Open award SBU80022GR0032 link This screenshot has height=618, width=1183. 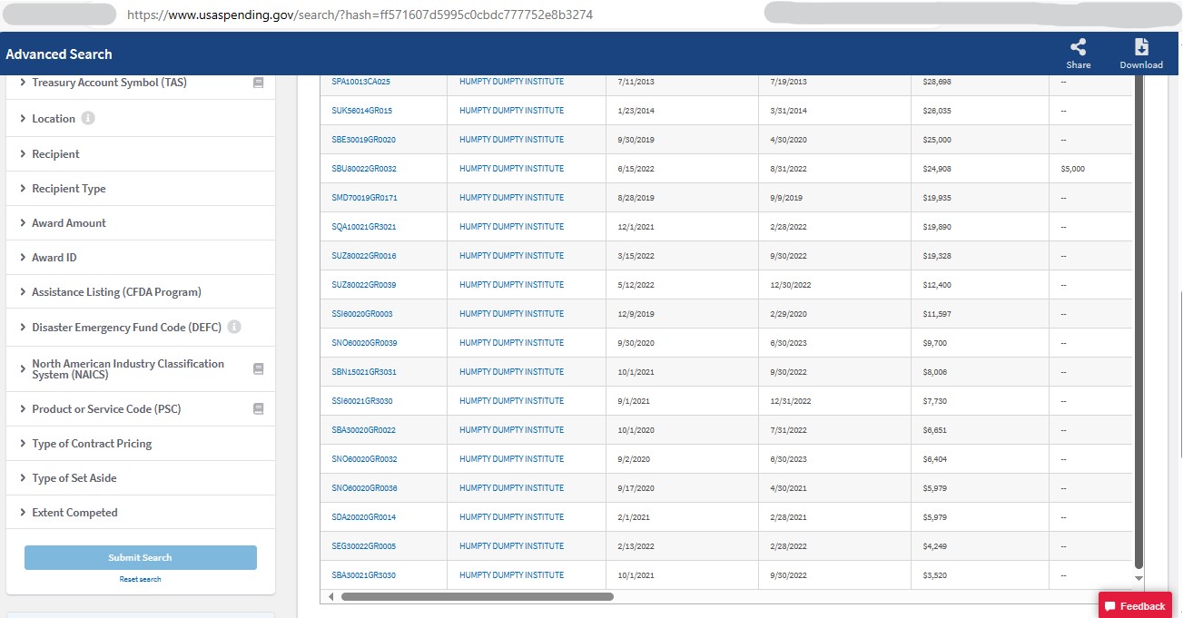click(364, 169)
